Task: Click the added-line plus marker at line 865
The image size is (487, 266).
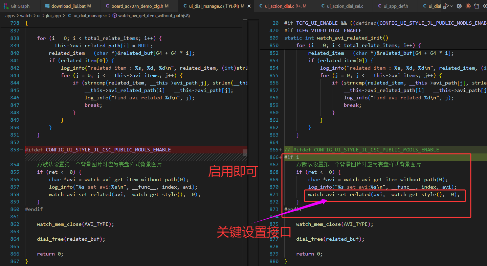Action: point(280,150)
